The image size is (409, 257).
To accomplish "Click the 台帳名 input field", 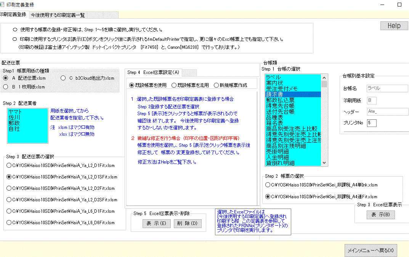I will (387, 88).
